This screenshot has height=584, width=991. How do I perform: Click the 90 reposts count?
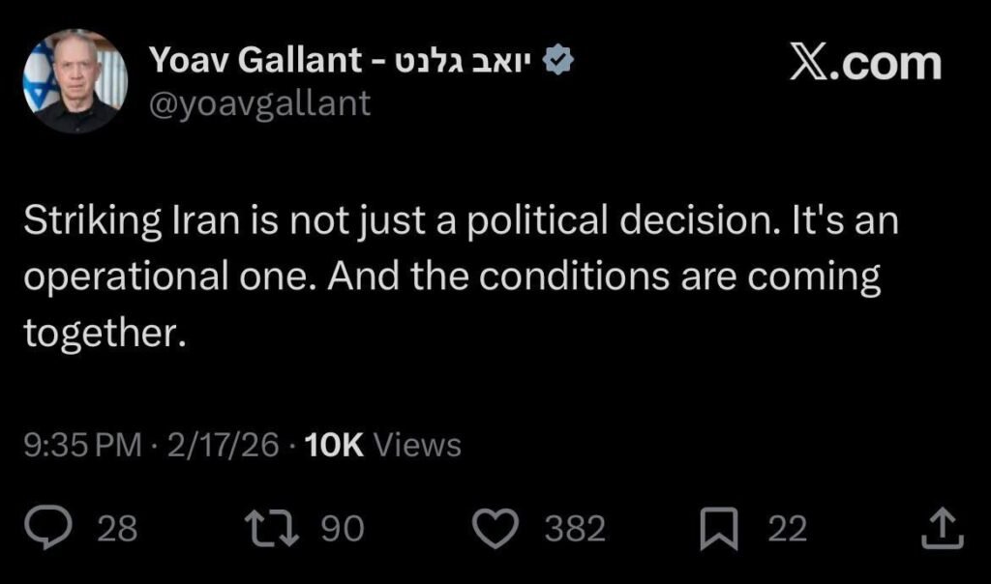342,529
